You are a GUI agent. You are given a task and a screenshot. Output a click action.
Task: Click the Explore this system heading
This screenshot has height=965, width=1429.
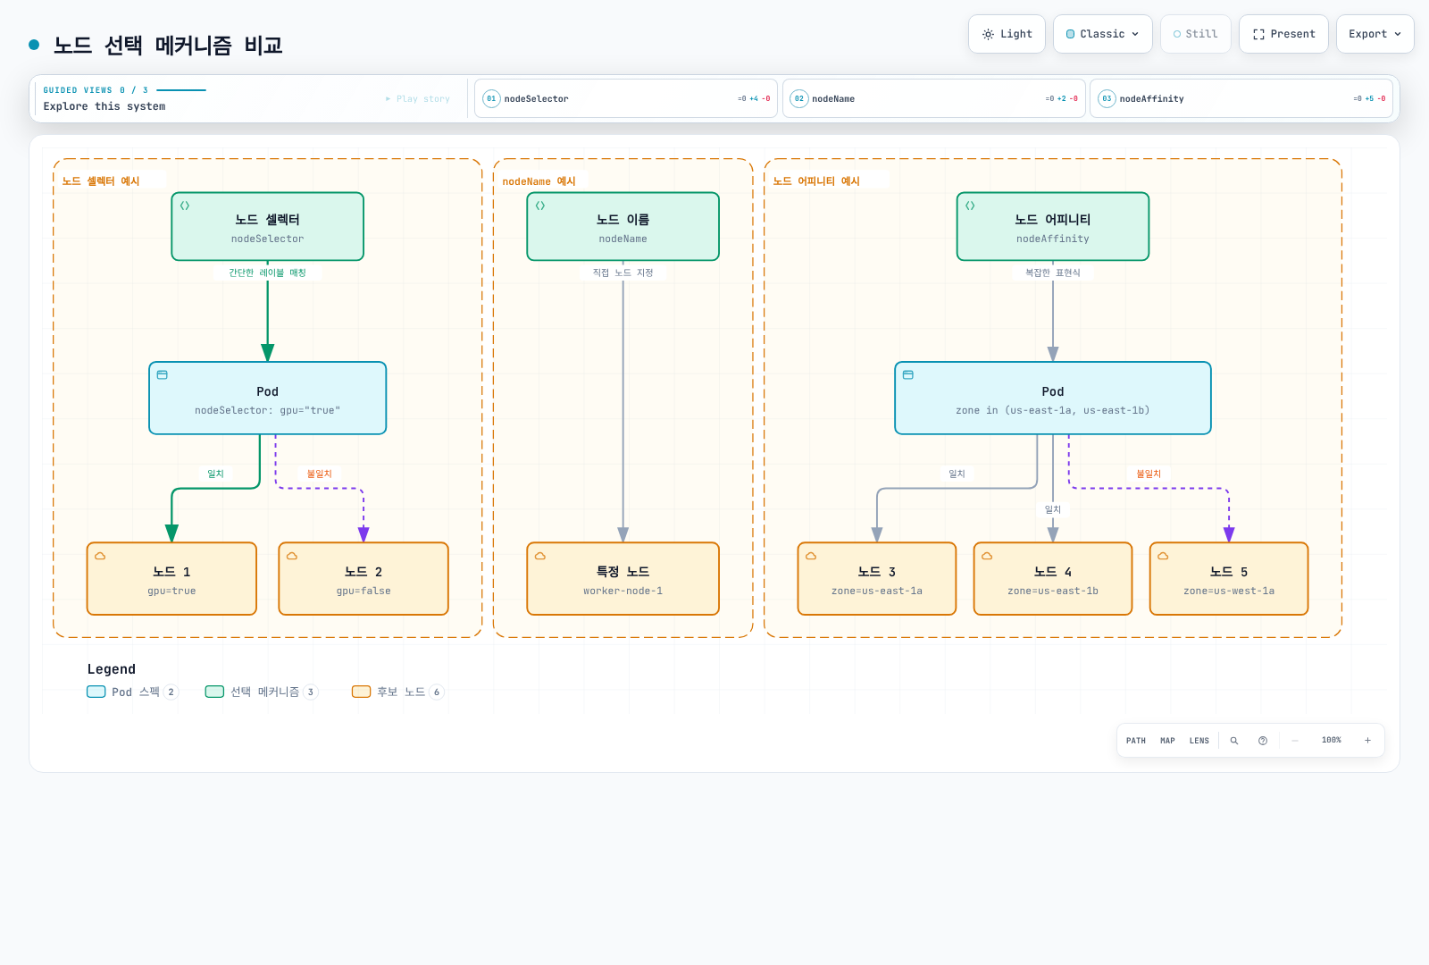coord(104,106)
